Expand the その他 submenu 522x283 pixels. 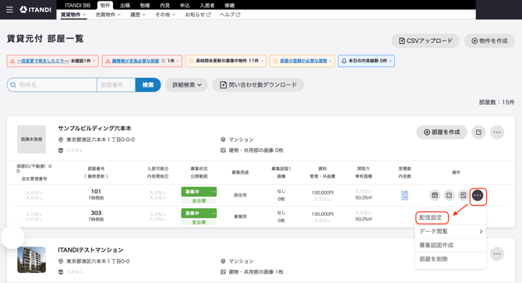pyautogui.click(x=165, y=15)
